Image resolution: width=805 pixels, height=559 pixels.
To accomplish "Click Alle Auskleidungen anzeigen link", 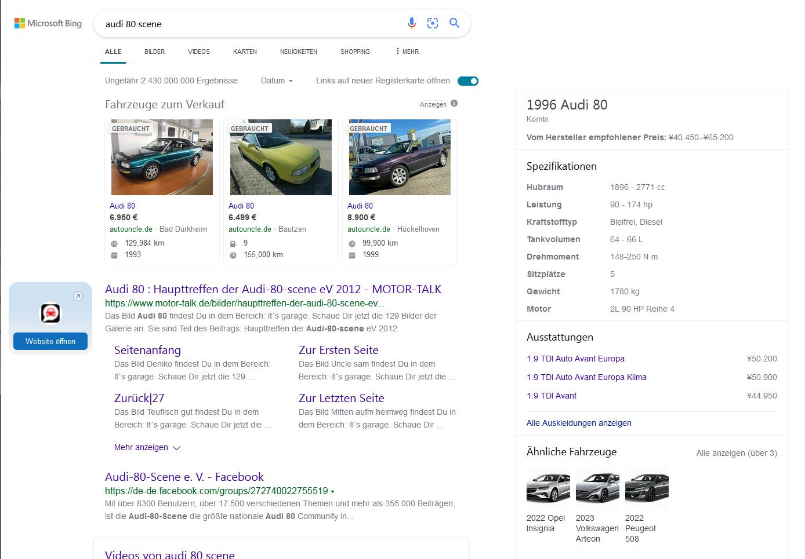I will (x=579, y=423).
